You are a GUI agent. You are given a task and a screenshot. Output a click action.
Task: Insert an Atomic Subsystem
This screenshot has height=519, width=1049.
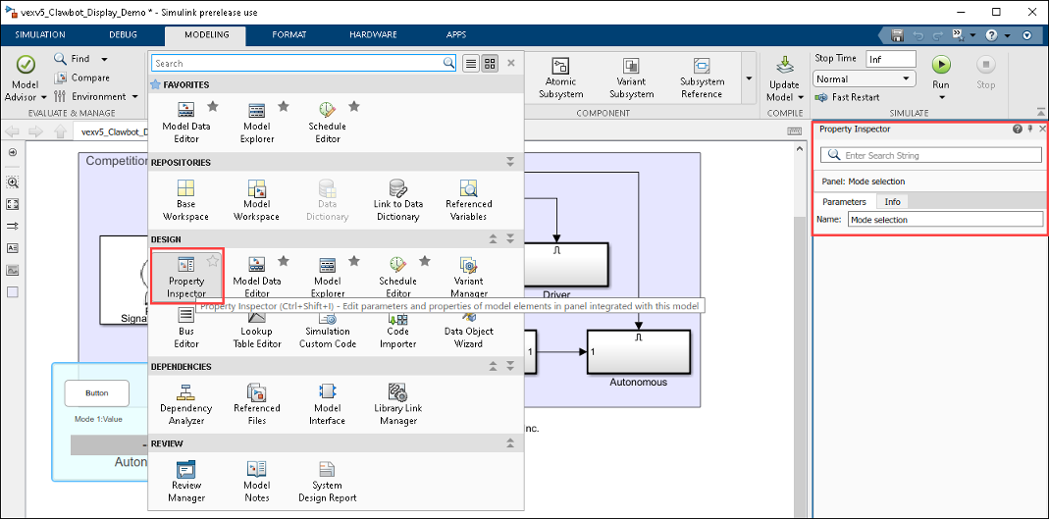click(x=560, y=77)
